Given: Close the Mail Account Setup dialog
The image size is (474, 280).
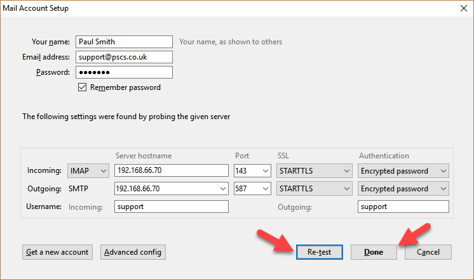Looking at the screenshot, I should 464,8.
